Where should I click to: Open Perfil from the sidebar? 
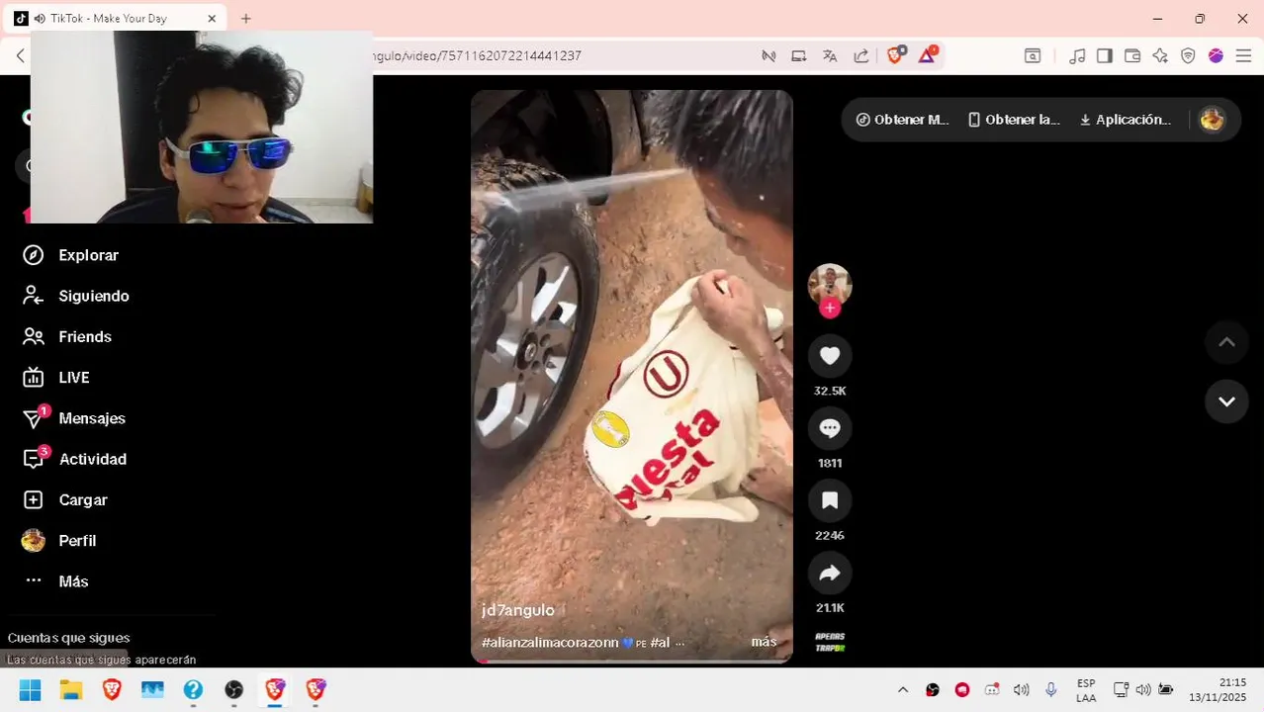pos(60,540)
